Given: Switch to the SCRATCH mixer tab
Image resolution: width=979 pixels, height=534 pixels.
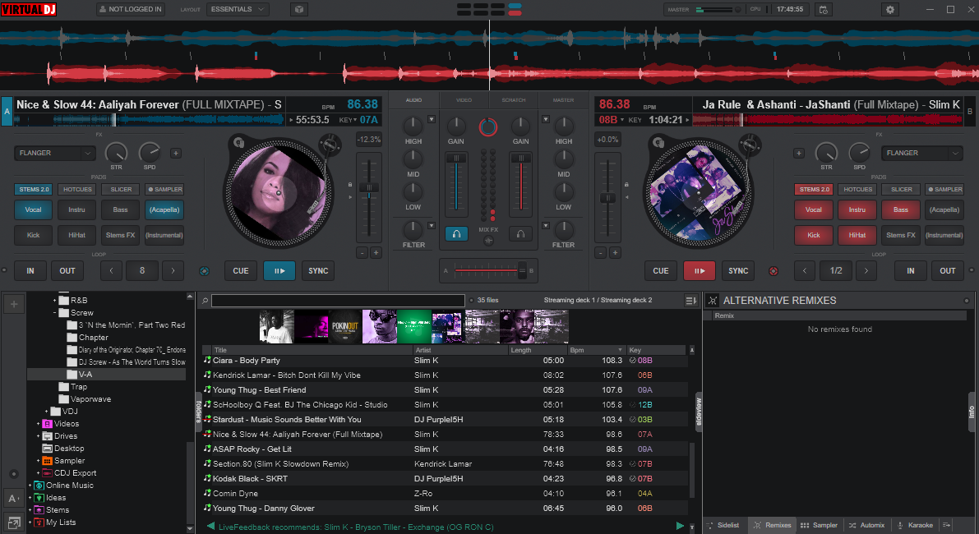Looking at the screenshot, I should [513, 99].
